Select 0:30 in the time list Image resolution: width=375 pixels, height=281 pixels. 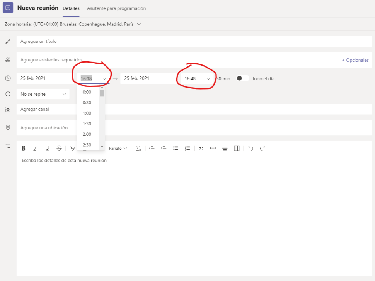click(x=88, y=103)
